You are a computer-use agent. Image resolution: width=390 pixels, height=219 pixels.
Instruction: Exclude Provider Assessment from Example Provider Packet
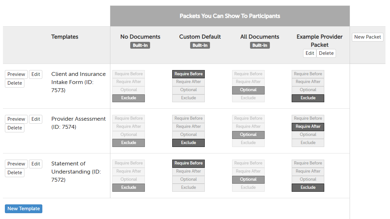pyautogui.click(x=308, y=143)
